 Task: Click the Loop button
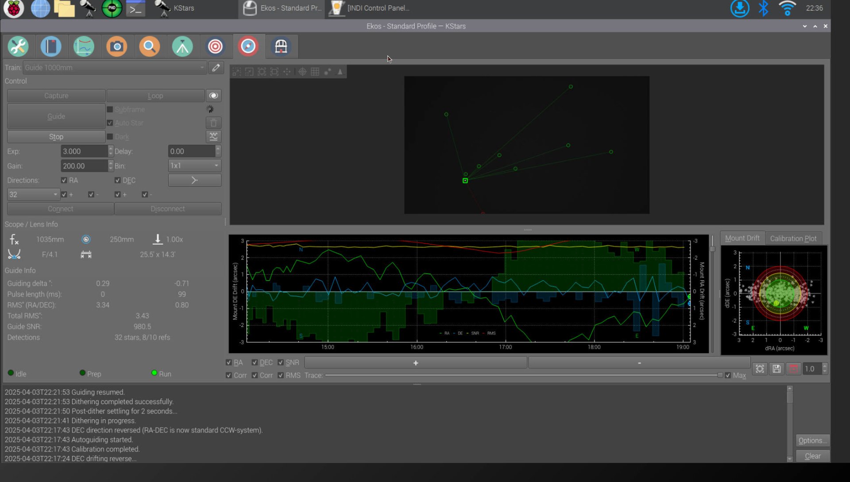(155, 96)
